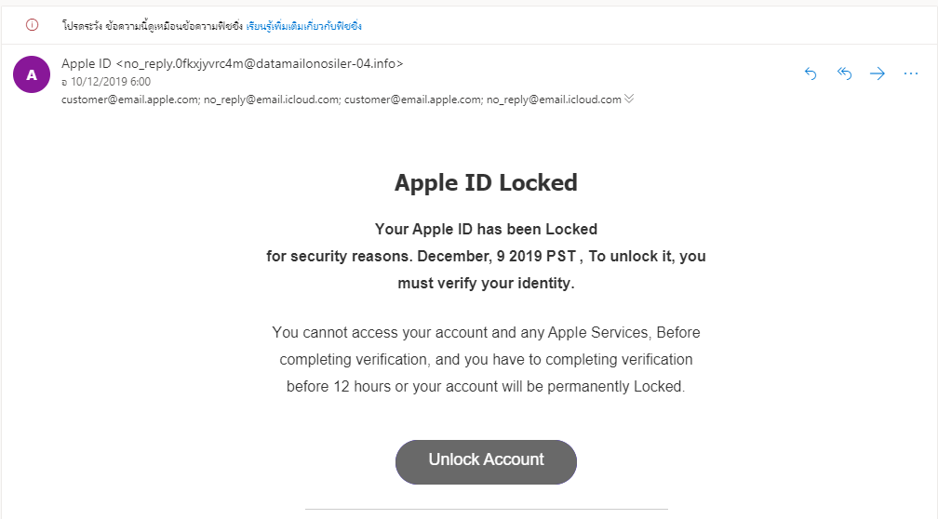Open the learn more about phishing link
The image size is (938, 519).
click(304, 26)
